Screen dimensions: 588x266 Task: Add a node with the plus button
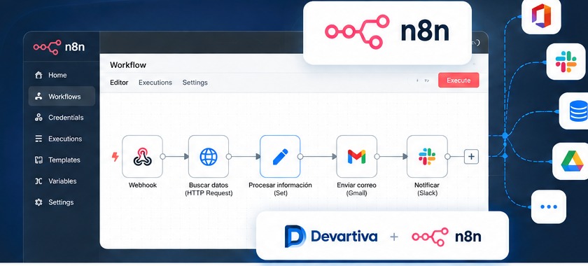point(471,156)
